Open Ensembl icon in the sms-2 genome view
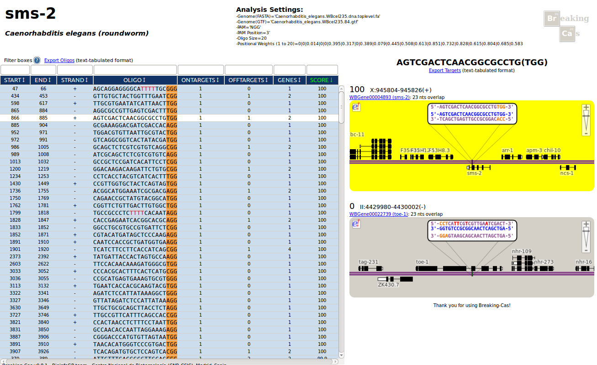 [356, 107]
